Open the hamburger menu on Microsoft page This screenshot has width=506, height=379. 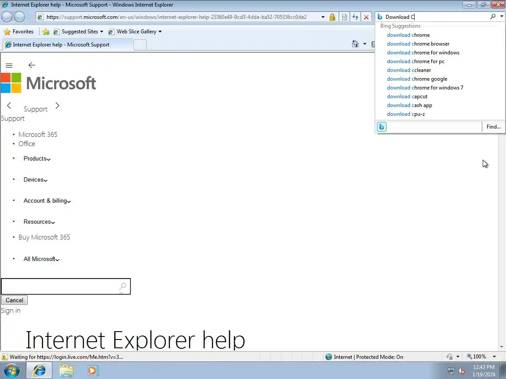coord(9,65)
